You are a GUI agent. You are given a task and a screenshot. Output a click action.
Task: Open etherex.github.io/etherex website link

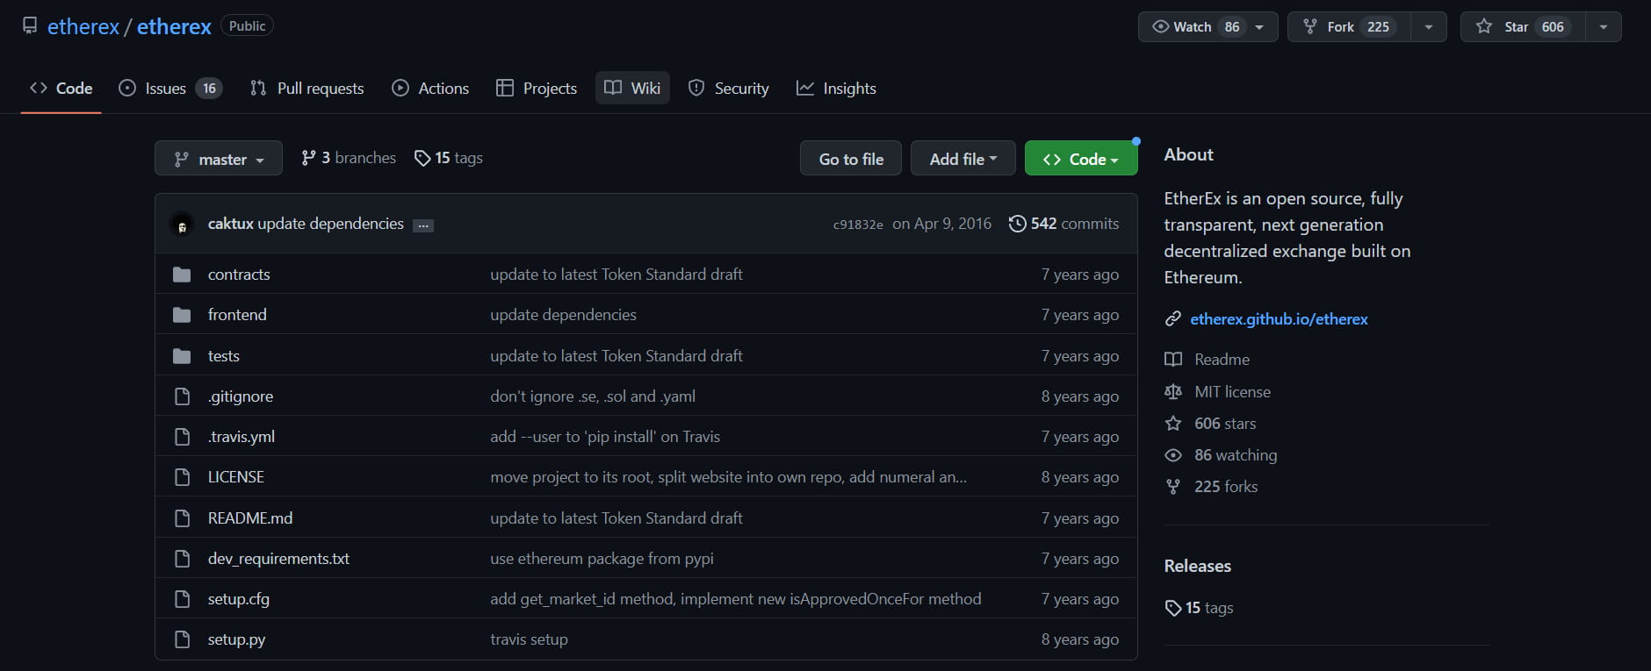pos(1279,319)
